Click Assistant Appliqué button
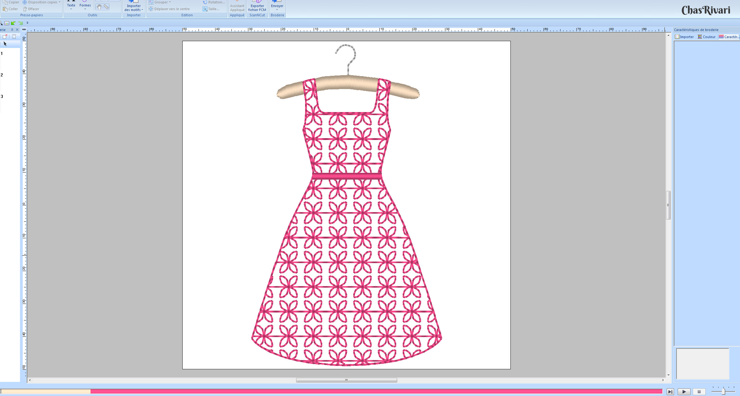The width and height of the screenshot is (740, 396). coord(237,6)
